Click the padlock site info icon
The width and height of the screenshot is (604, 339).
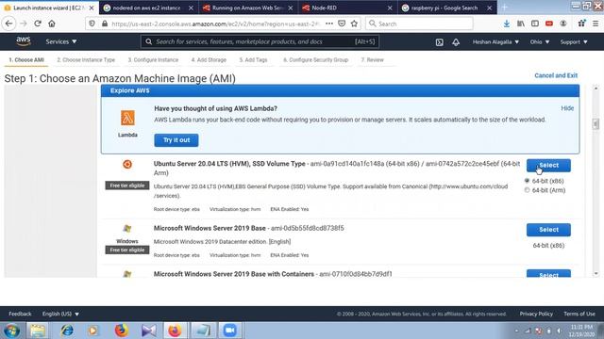105,24
